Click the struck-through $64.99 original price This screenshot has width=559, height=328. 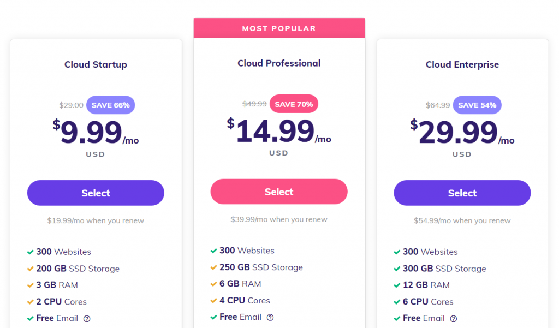pos(438,105)
